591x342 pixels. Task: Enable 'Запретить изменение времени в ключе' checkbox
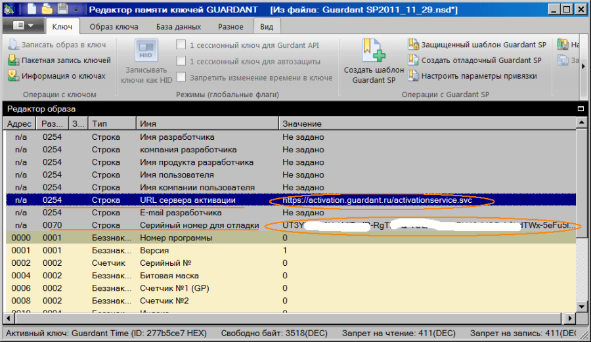pyautogui.click(x=181, y=77)
